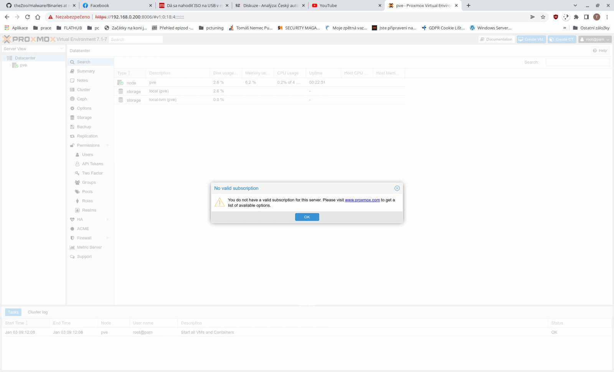Open a new browser tab

[469, 5]
